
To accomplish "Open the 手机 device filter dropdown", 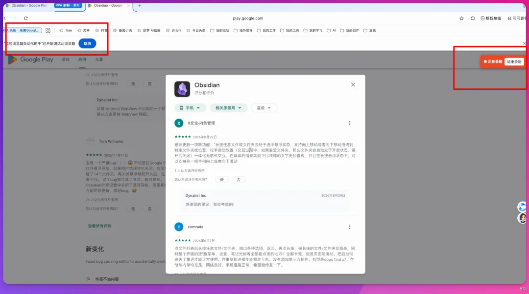I will (190, 108).
